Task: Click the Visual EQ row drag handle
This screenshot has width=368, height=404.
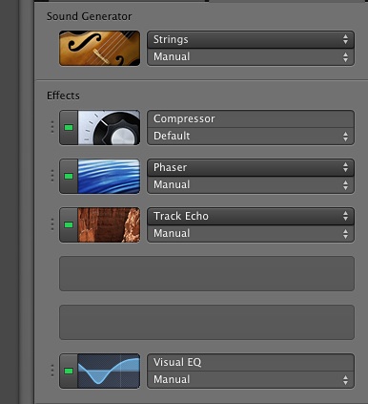Action: 52,371
